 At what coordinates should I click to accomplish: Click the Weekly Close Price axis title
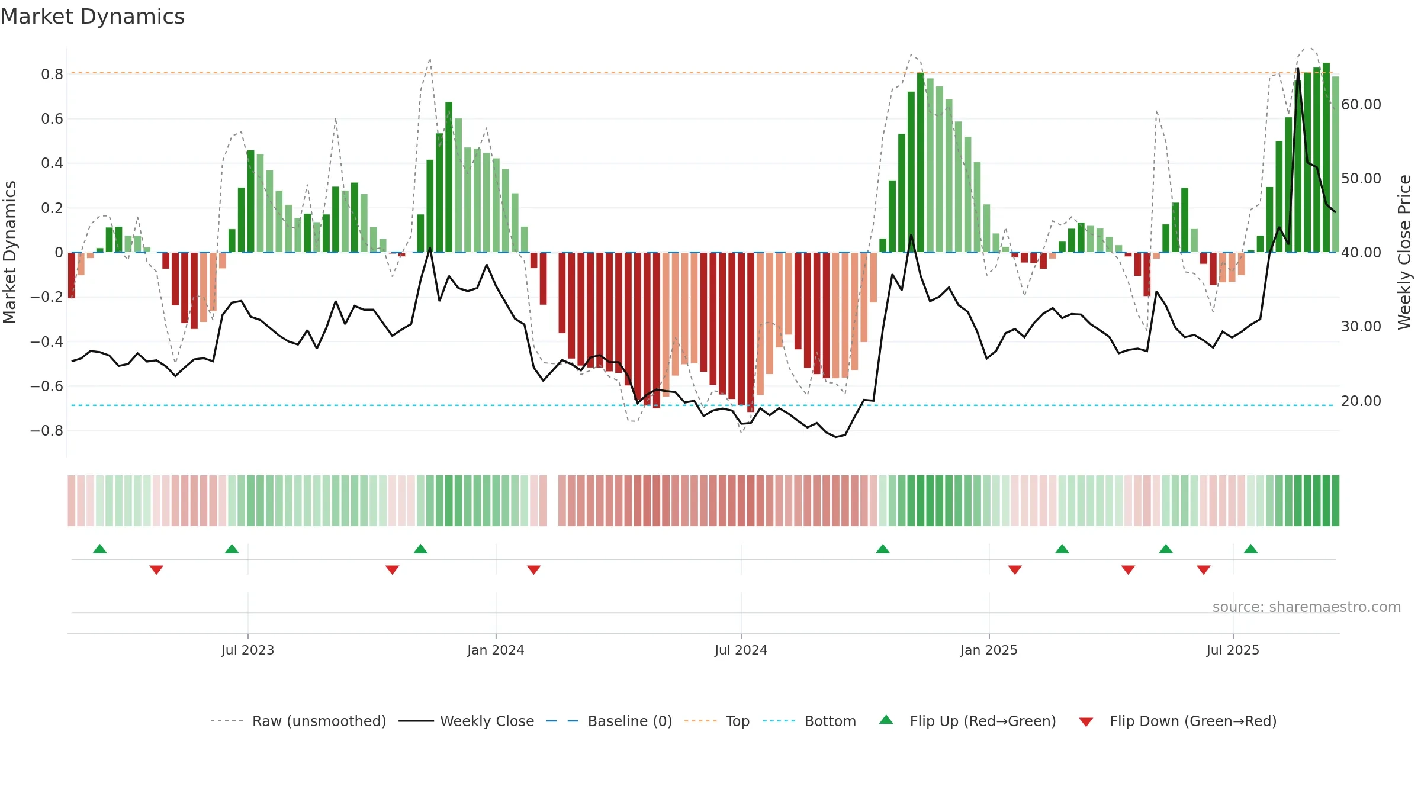pos(1404,252)
